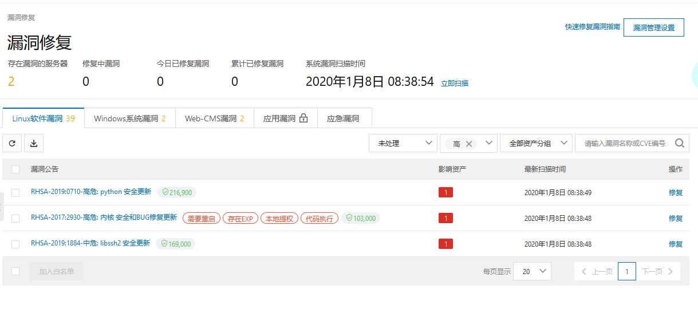The image size is (698, 309).
Task: Click the 立即扫描 link
Action: coord(455,83)
